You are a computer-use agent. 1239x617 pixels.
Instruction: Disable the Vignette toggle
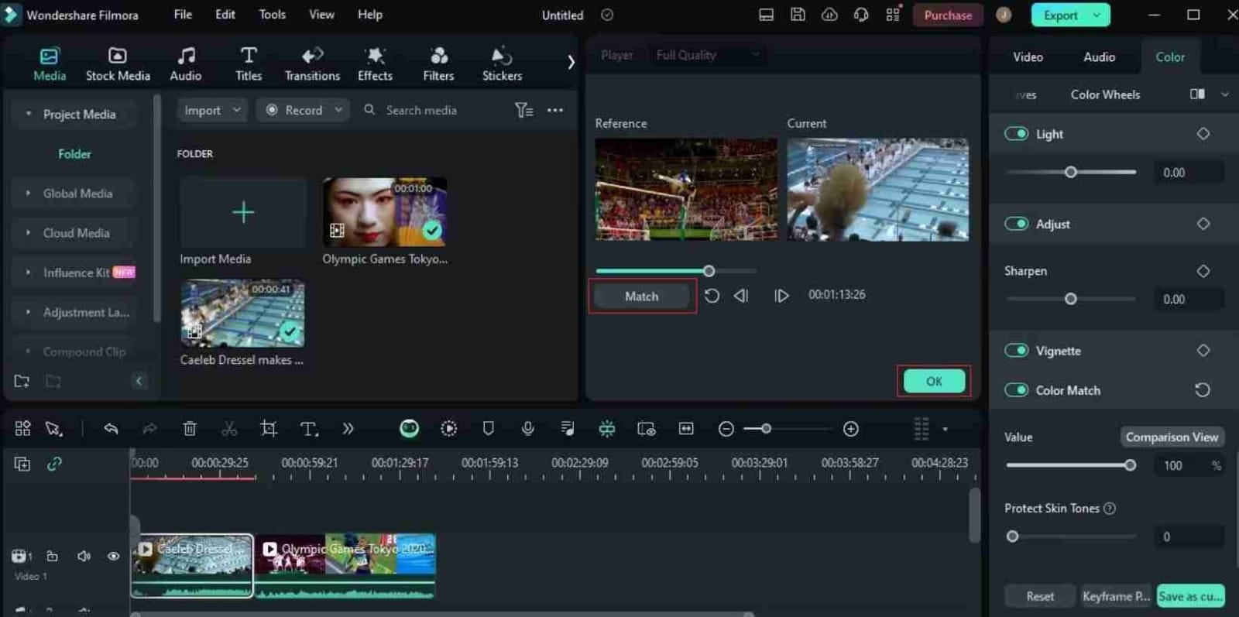(1016, 351)
